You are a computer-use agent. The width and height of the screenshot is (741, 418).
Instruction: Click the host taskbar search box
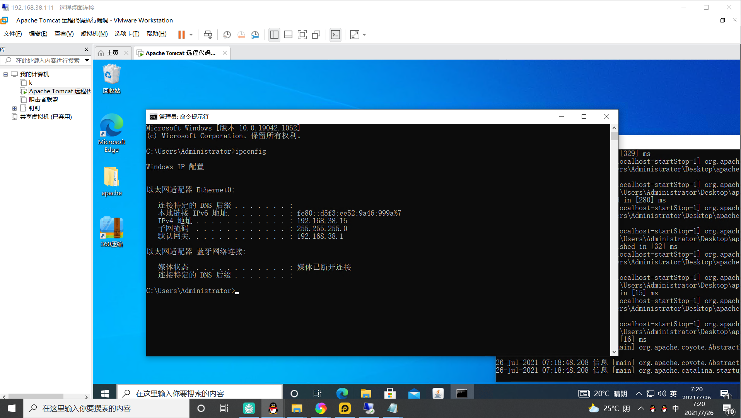(106, 408)
